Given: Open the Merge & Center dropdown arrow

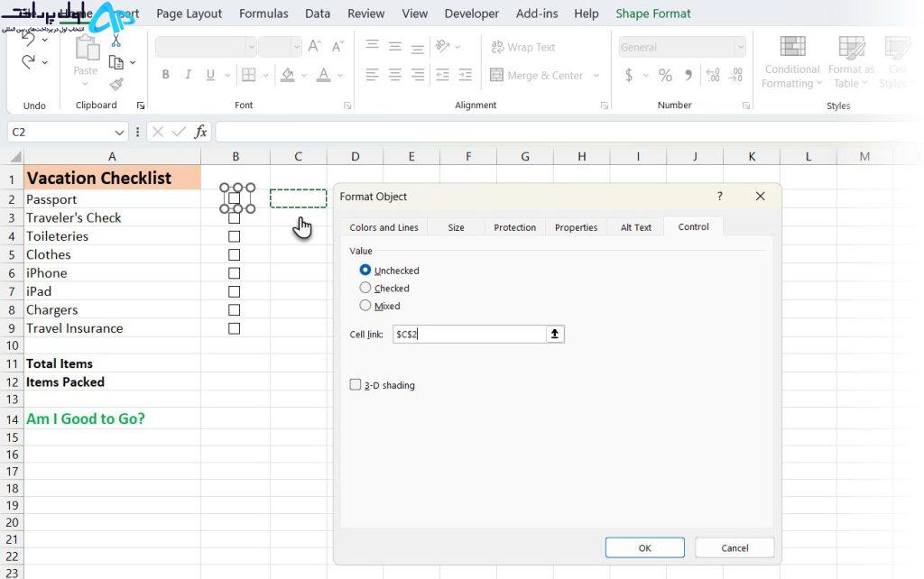Looking at the screenshot, I should coord(596,76).
